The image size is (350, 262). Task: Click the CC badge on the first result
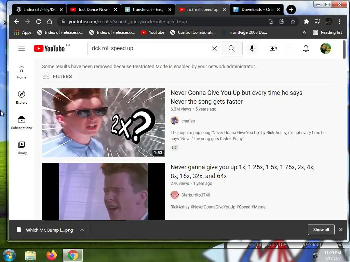tap(175, 147)
